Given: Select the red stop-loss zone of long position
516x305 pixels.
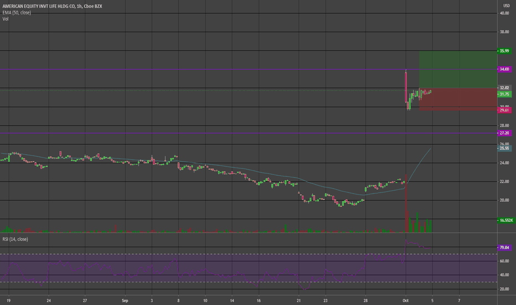Looking at the screenshot, I should pyautogui.click(x=458, y=99).
